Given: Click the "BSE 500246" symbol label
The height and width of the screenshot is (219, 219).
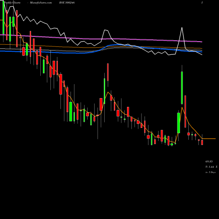Looking at the screenshot, I should click(67, 3).
